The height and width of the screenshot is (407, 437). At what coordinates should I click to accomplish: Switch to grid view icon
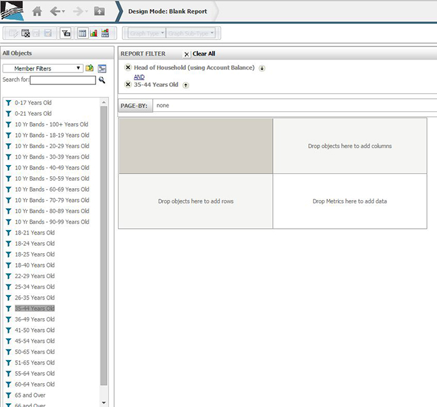click(x=82, y=33)
